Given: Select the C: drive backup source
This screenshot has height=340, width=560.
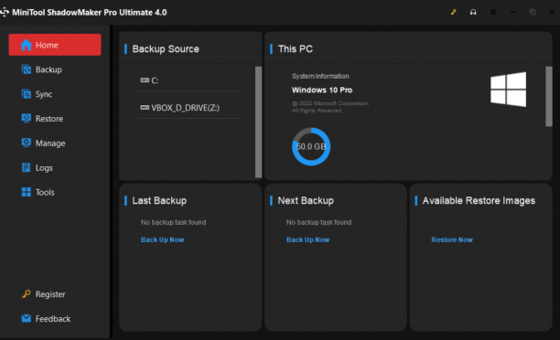Looking at the screenshot, I should (190, 80).
